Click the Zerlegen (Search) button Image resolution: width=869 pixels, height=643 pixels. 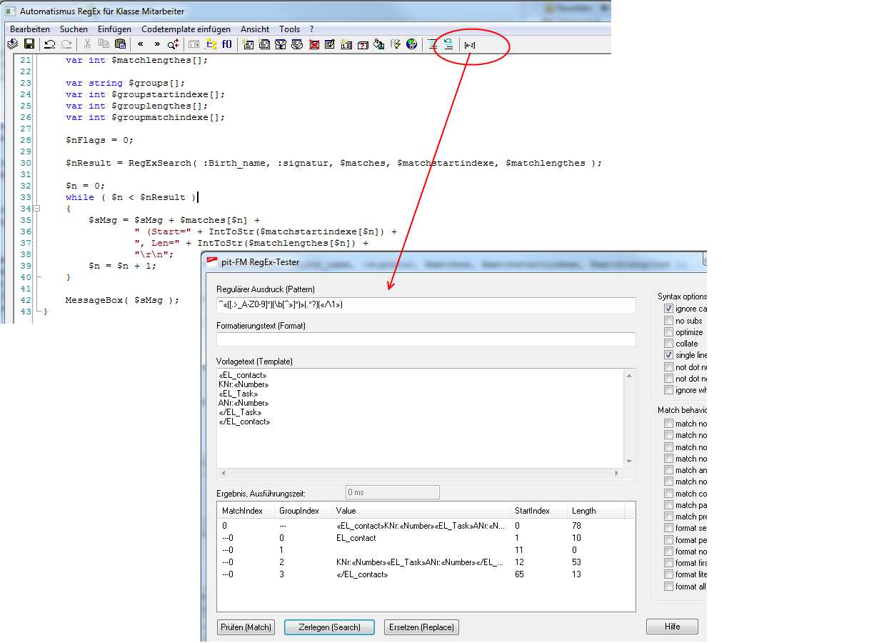click(329, 627)
